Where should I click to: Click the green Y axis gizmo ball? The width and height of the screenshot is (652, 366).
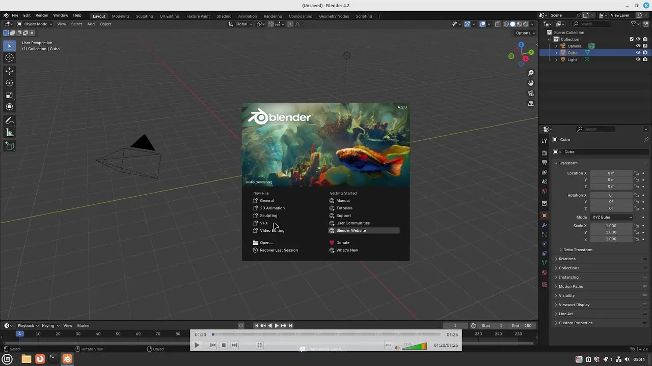531,52
